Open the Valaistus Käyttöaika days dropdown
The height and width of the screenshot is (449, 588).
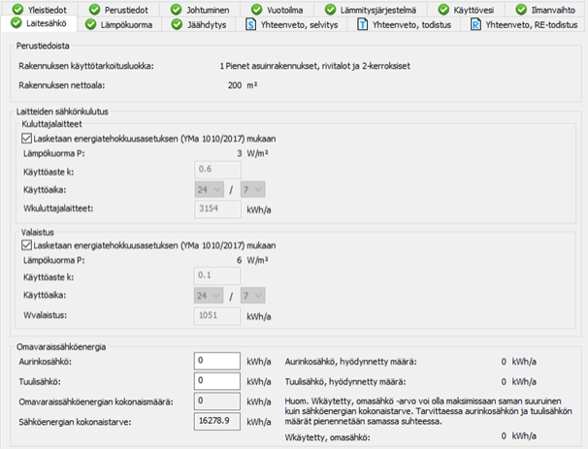point(252,296)
